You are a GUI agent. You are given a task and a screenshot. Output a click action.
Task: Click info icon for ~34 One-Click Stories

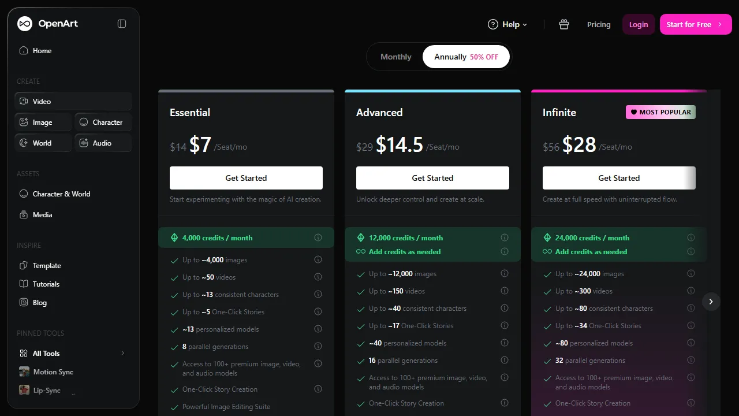pos(691,326)
